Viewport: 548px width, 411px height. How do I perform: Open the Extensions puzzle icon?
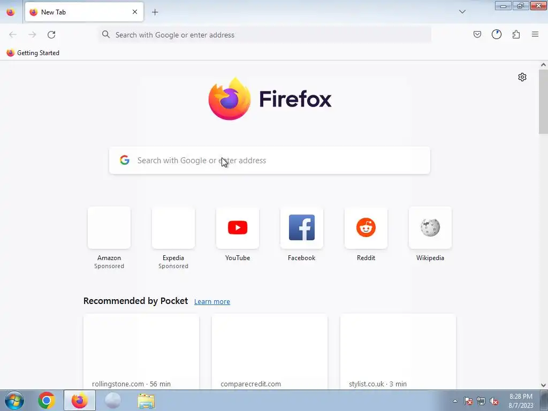(x=516, y=34)
